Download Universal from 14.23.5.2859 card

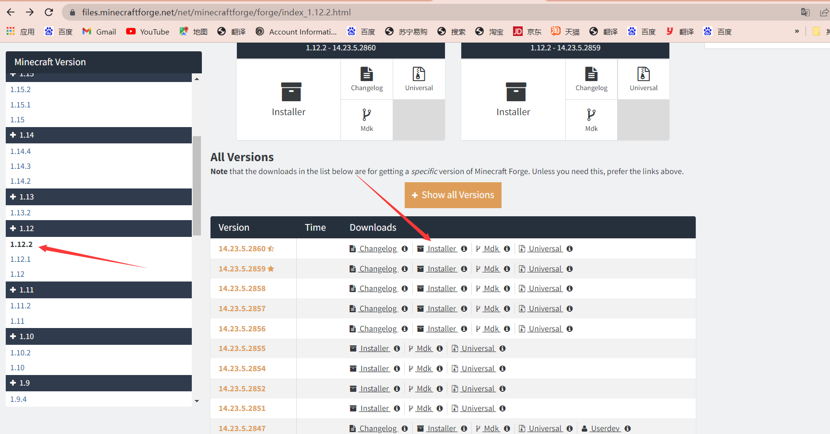[x=643, y=79]
